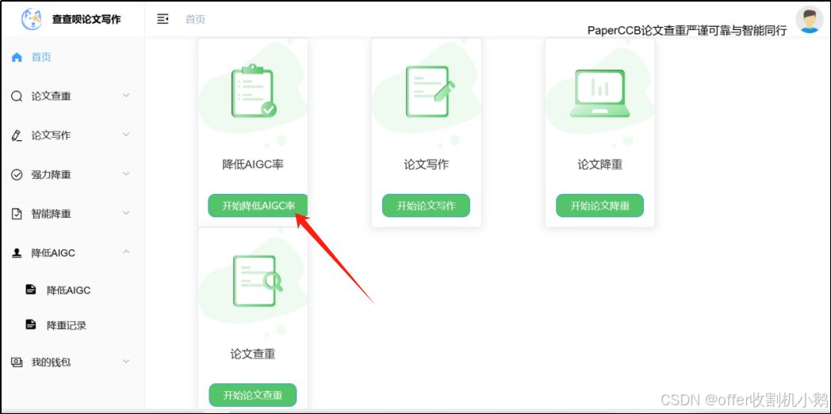The height and width of the screenshot is (414, 831).
Task: Open the 强力降重 sidebar menu
Action: [73, 174]
